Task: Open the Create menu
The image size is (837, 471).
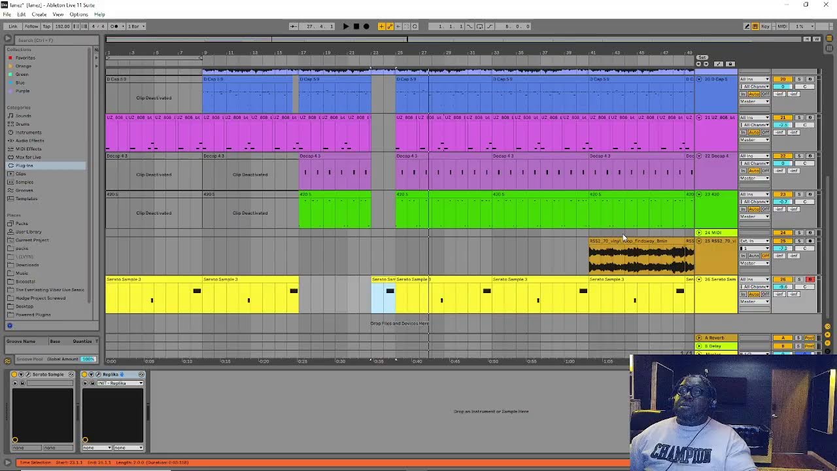Action: pyautogui.click(x=39, y=14)
